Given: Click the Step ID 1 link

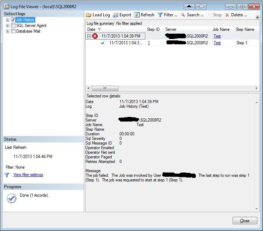Looking at the screenshot, I should (149, 43).
